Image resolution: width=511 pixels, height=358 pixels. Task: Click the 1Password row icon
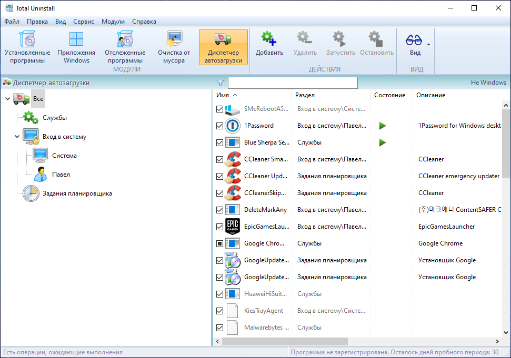point(233,126)
